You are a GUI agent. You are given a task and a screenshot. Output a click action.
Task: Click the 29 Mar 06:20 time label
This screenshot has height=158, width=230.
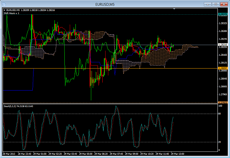point(101,154)
